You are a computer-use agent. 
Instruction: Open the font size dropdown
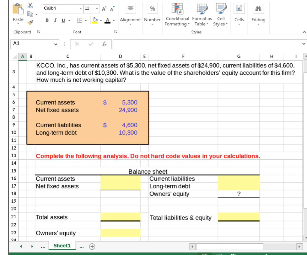pyautogui.click(x=97, y=9)
